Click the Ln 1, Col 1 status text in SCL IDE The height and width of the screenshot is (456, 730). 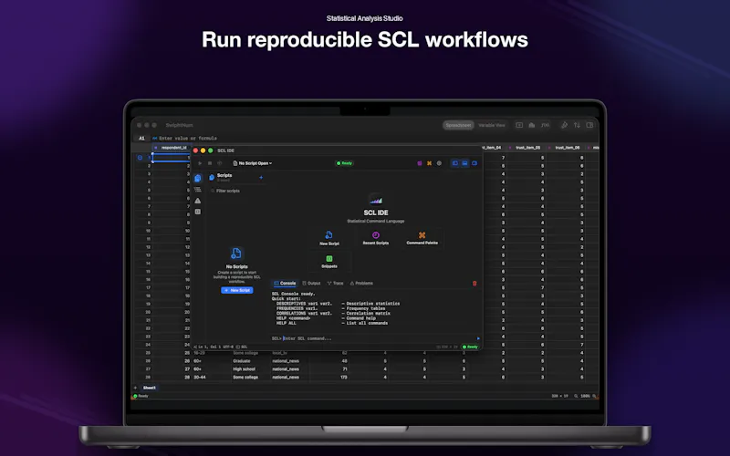pyautogui.click(x=208, y=347)
